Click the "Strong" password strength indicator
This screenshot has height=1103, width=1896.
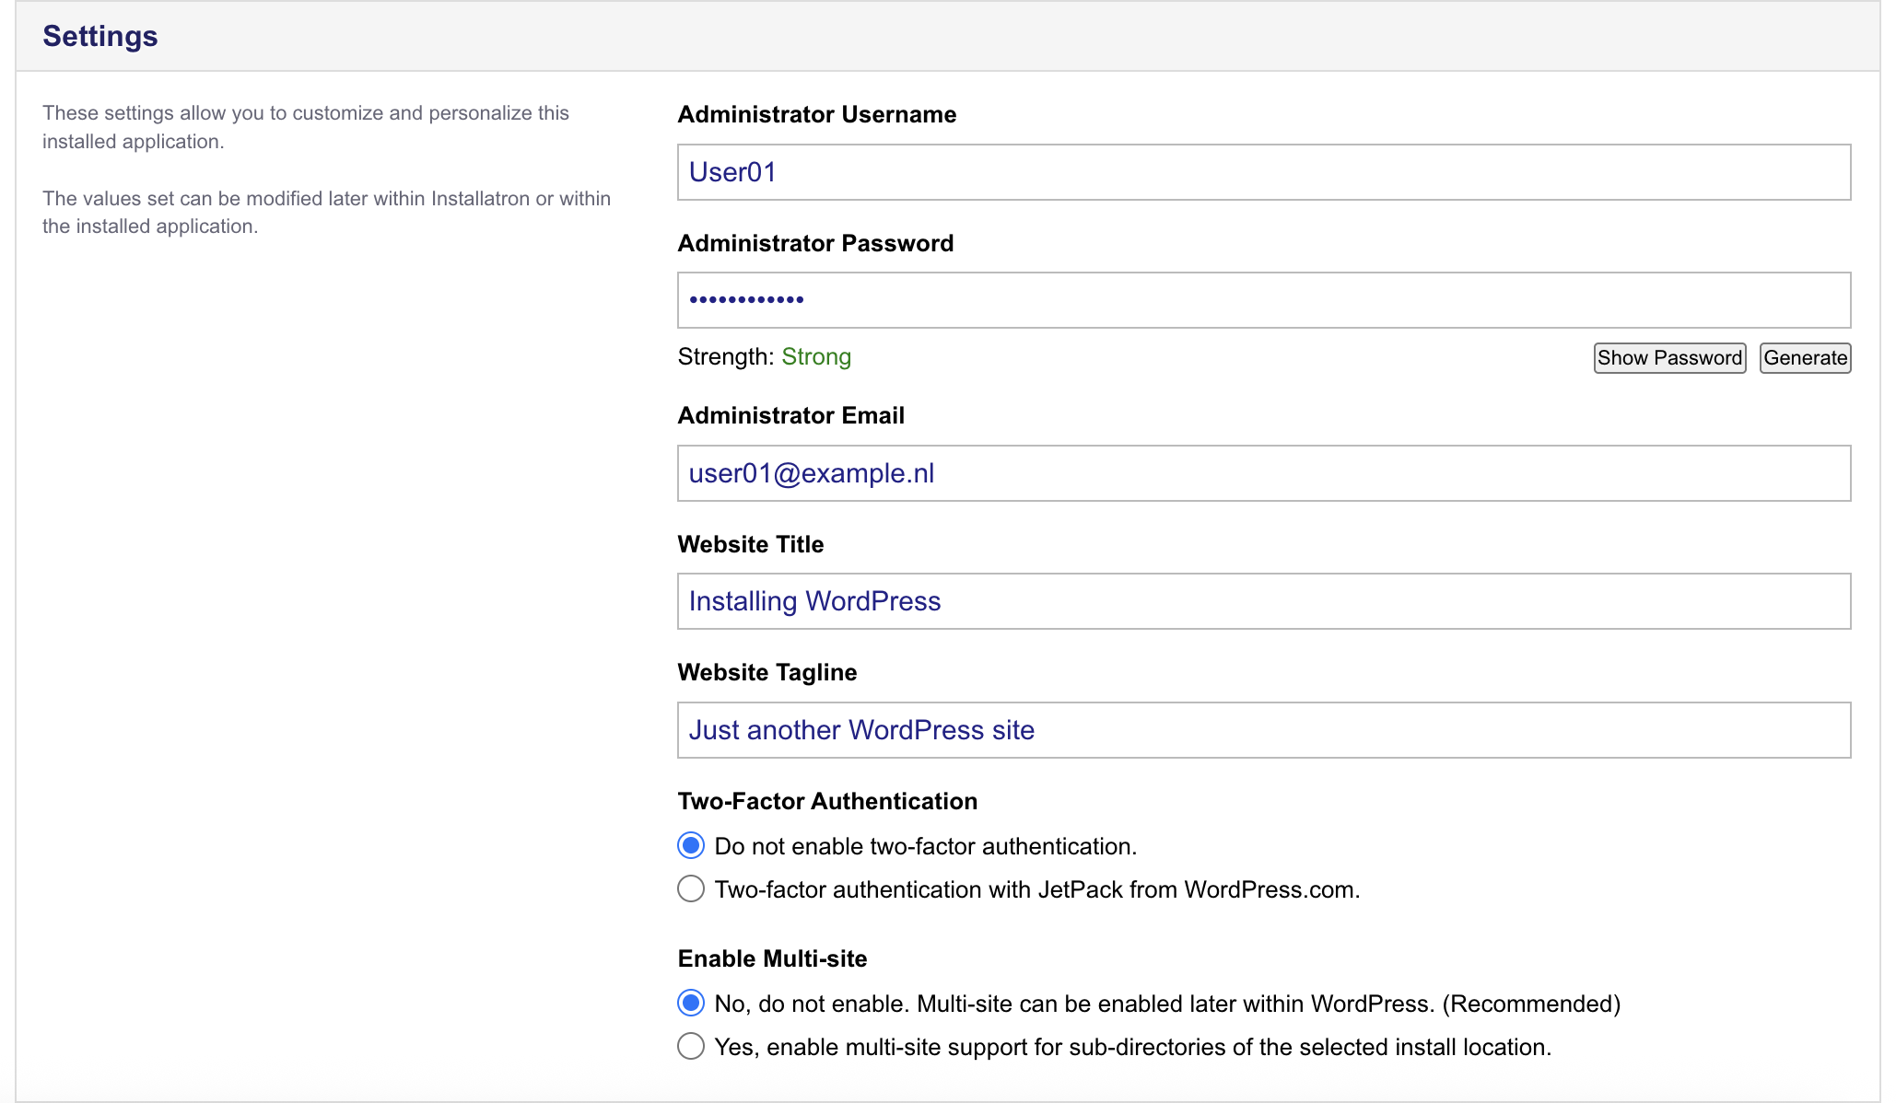click(816, 356)
